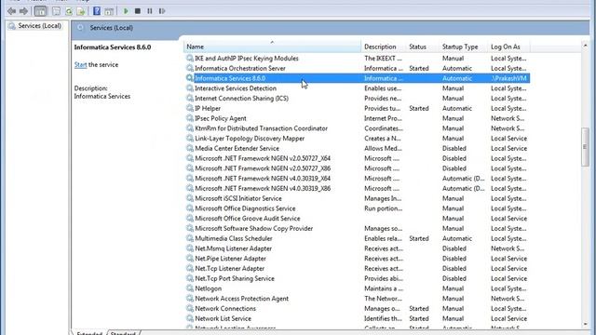
Task: Stop the service with the square stop icon
Action: (138, 11)
